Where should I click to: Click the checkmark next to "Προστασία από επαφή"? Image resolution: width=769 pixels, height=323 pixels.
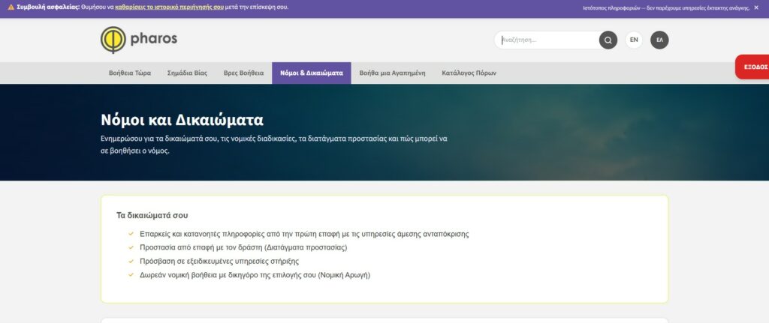pyautogui.click(x=131, y=247)
